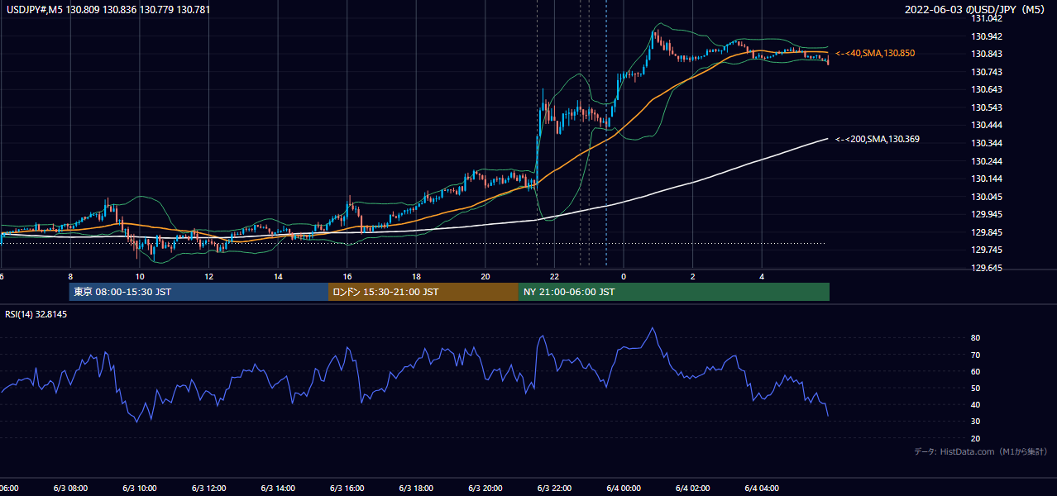Click the 6/3 16:00 date label
The height and width of the screenshot is (496, 1057).
(x=347, y=488)
